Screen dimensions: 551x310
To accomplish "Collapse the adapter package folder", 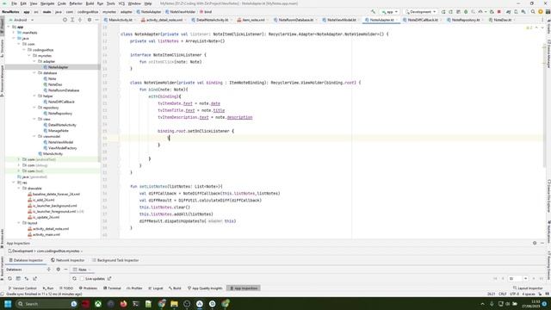I will pyautogui.click(x=34, y=61).
